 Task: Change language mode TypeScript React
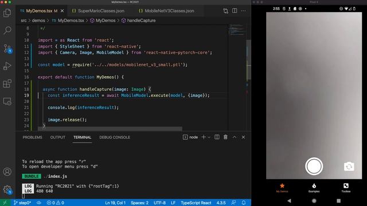coord(196,203)
